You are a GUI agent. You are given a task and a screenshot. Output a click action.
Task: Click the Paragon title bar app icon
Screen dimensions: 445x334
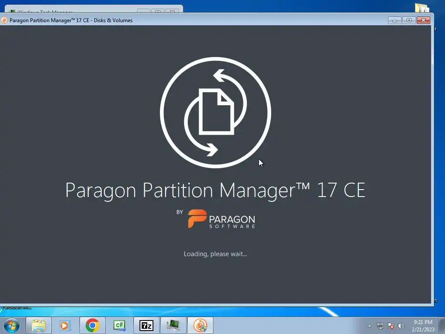[x=4, y=20]
